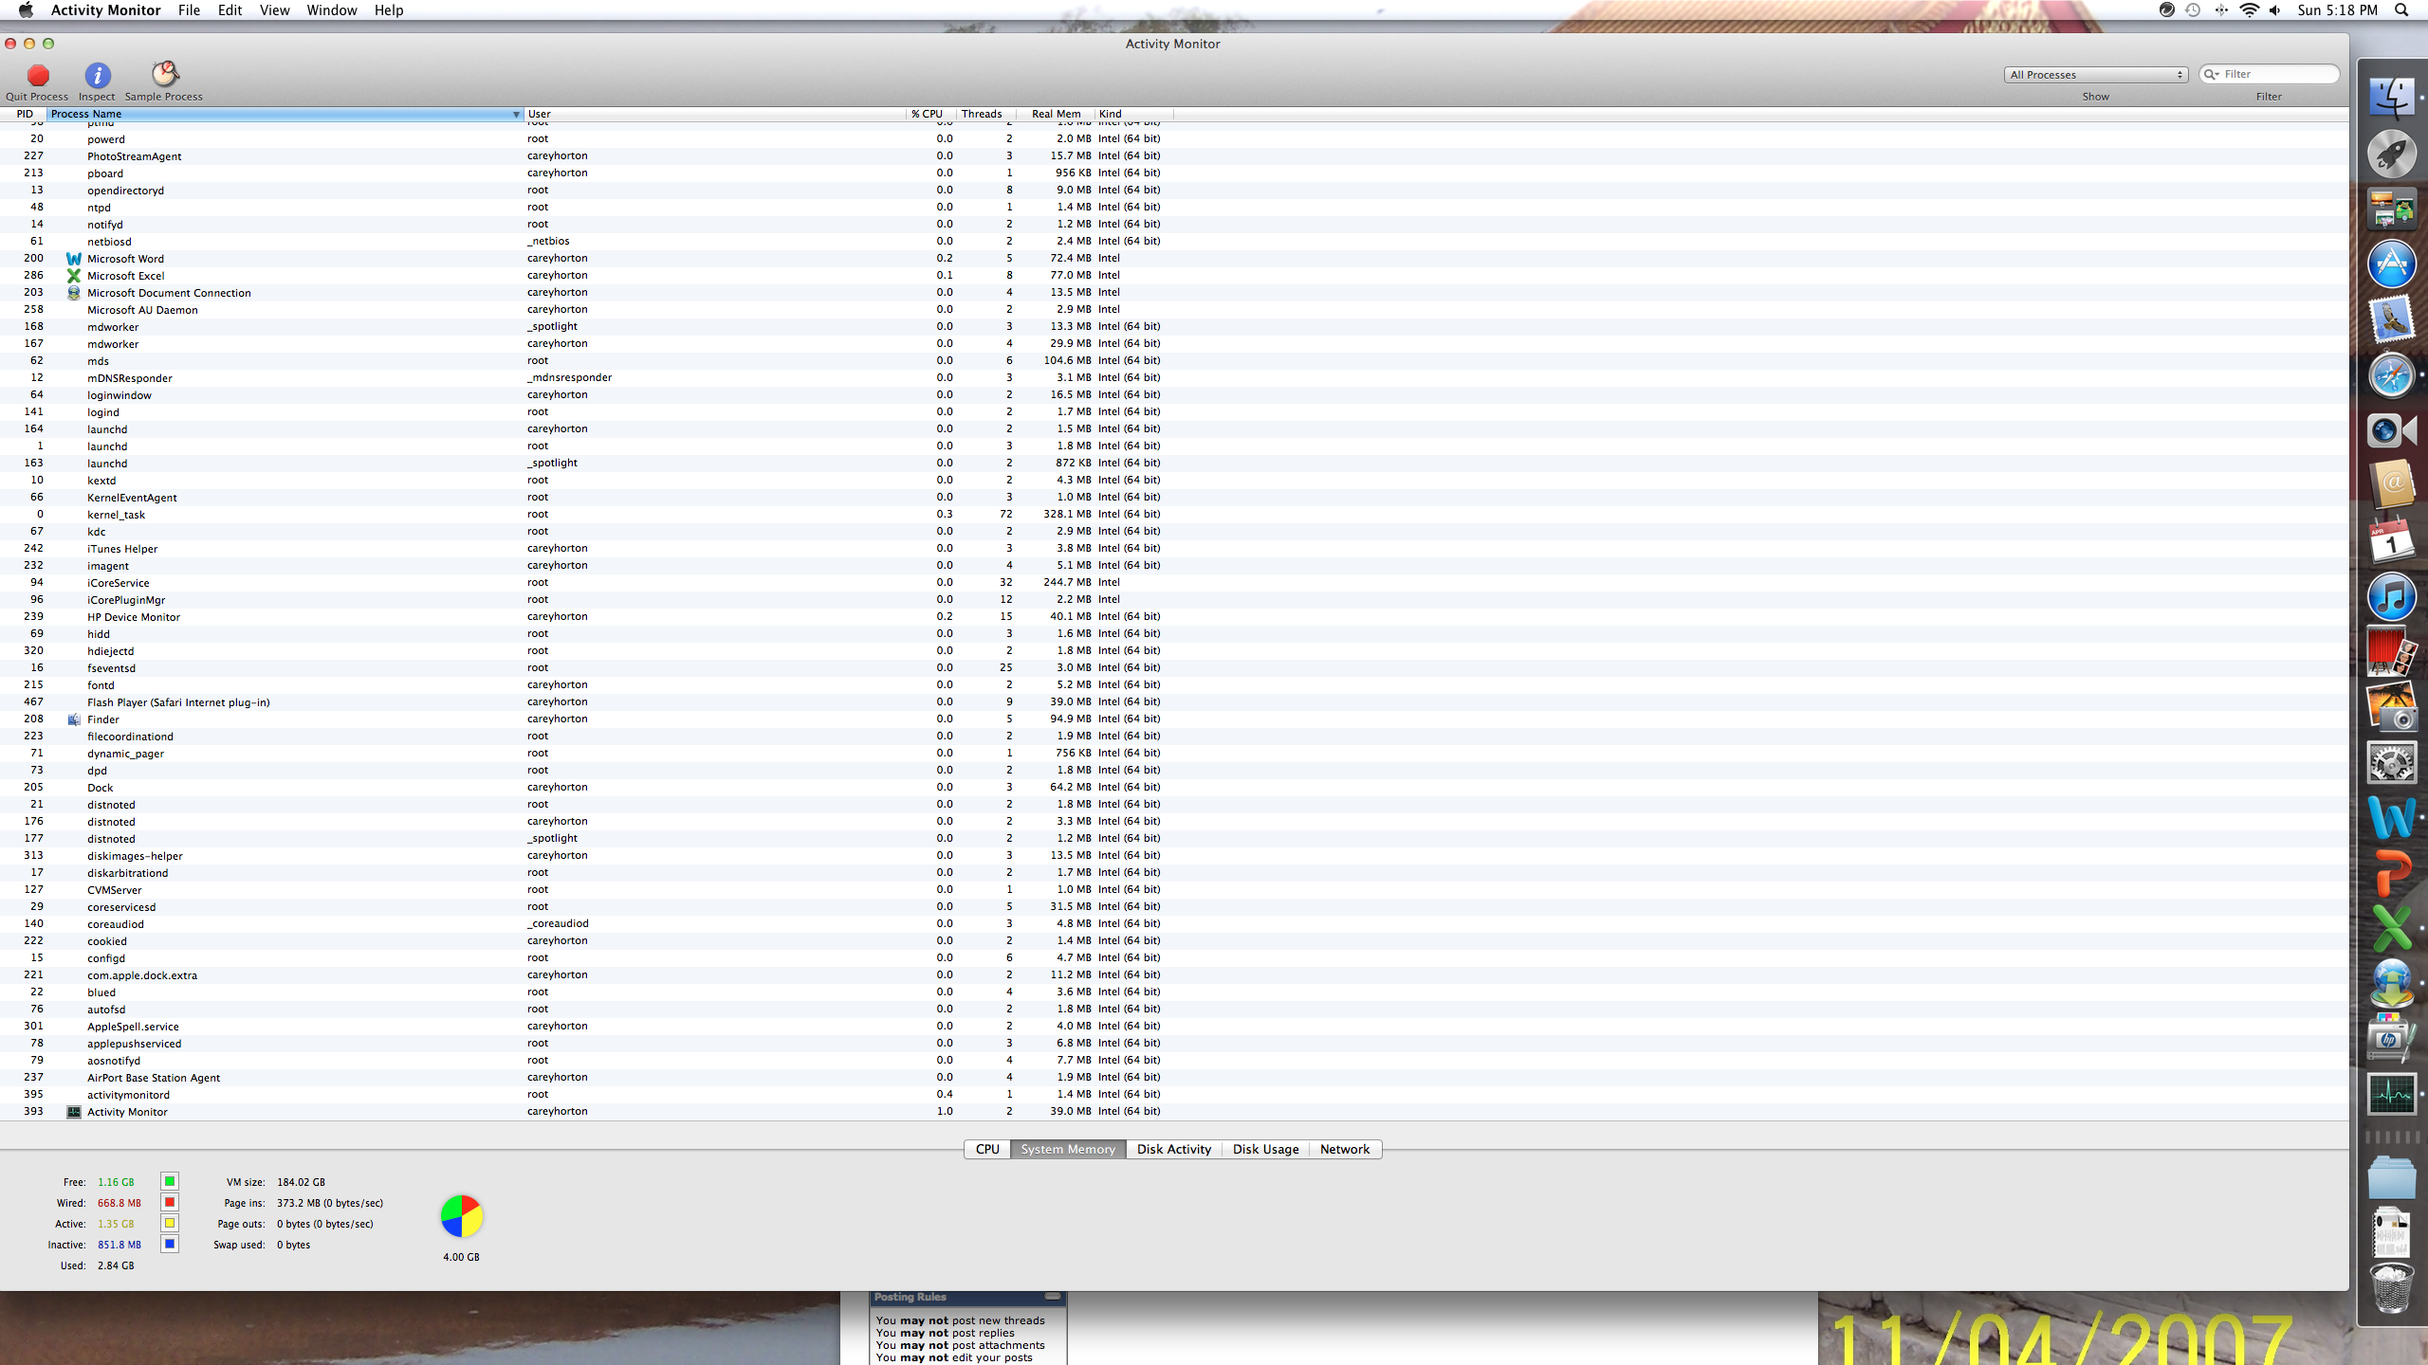Launch FaceTime from the Dock
The image size is (2428, 1365).
tap(2391, 430)
